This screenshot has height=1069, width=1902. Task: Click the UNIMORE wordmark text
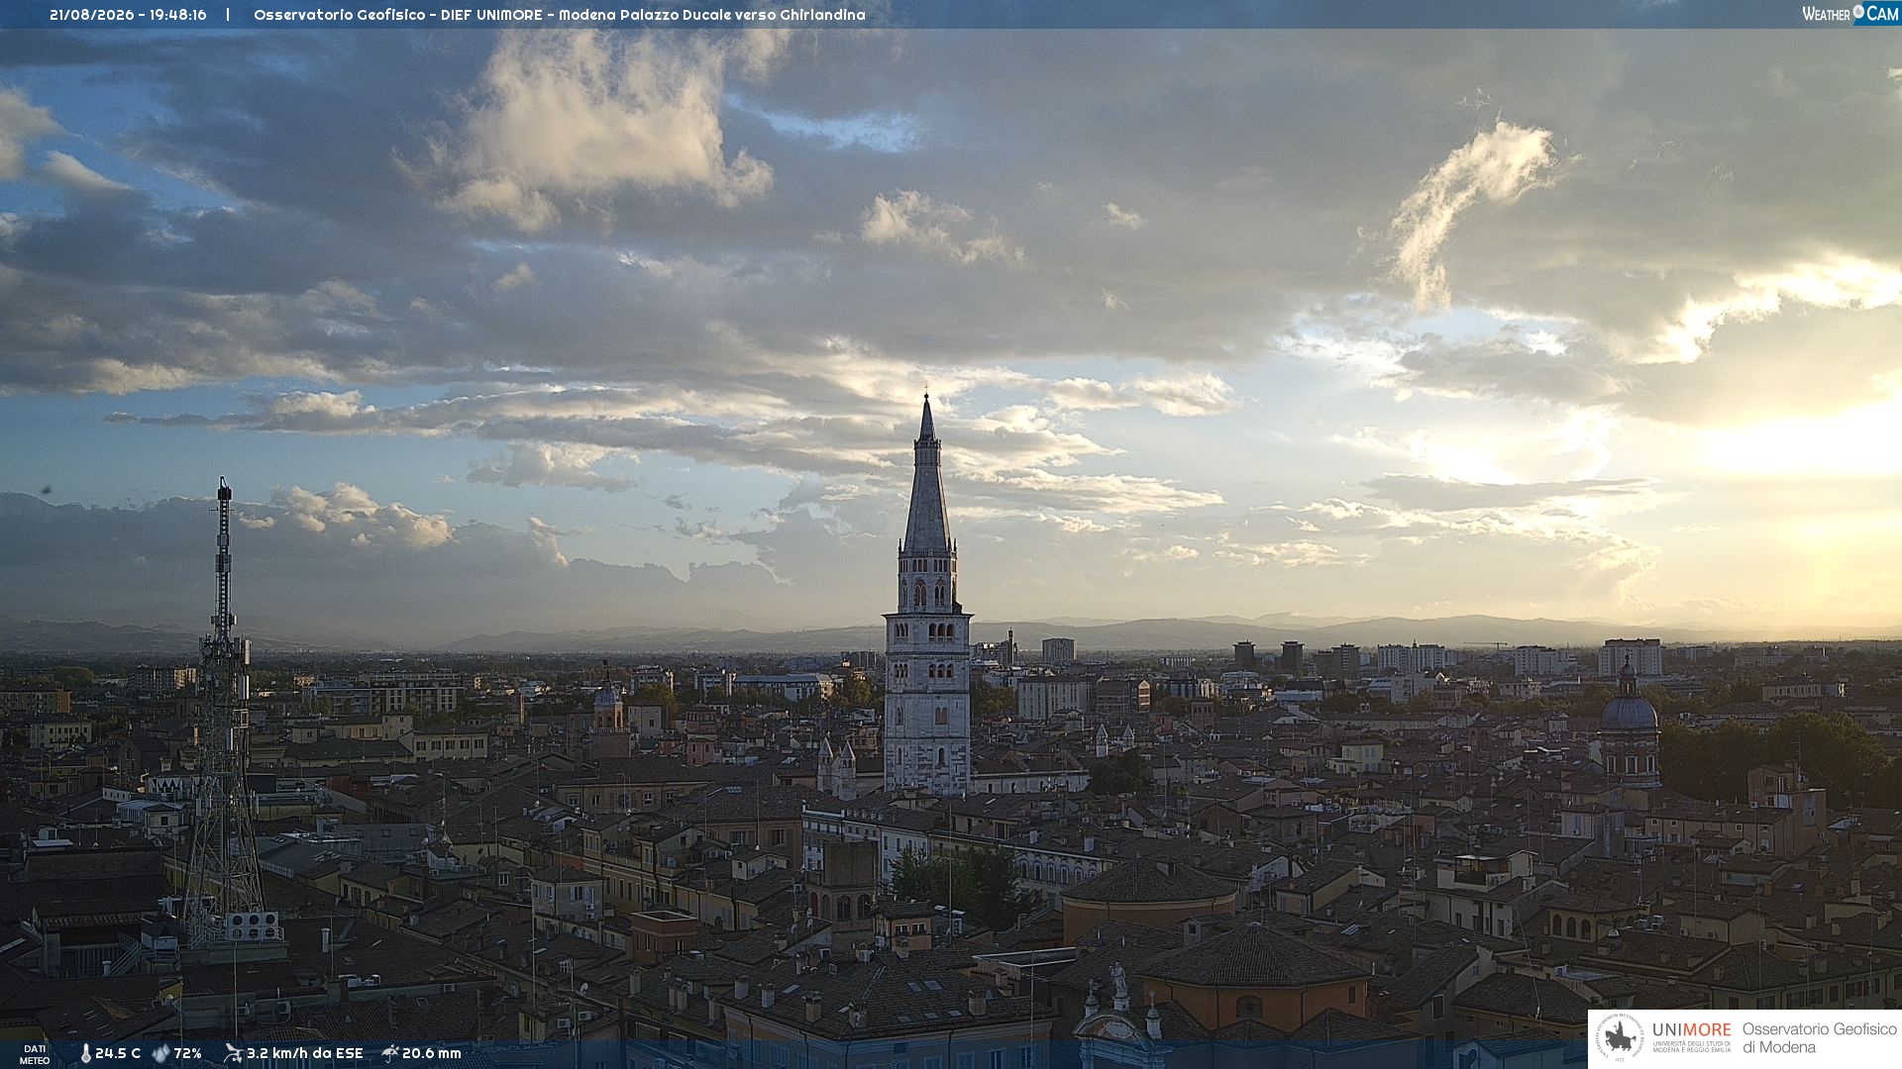tap(1692, 1029)
